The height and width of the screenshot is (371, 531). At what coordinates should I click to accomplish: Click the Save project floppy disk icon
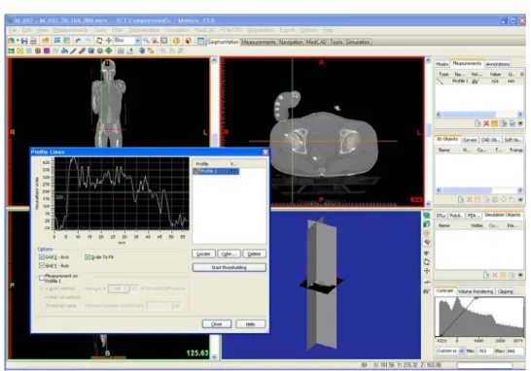tap(24, 41)
